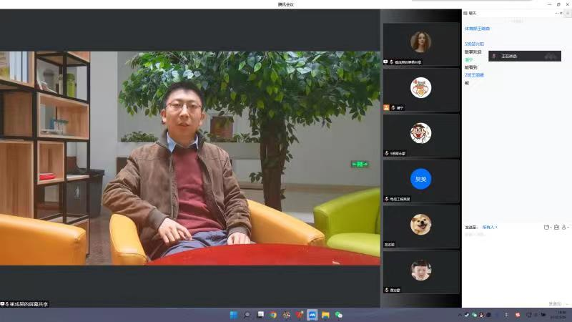Expand the 所有人 recipient dropdown
This screenshot has height=322, width=572.
coord(490,227)
